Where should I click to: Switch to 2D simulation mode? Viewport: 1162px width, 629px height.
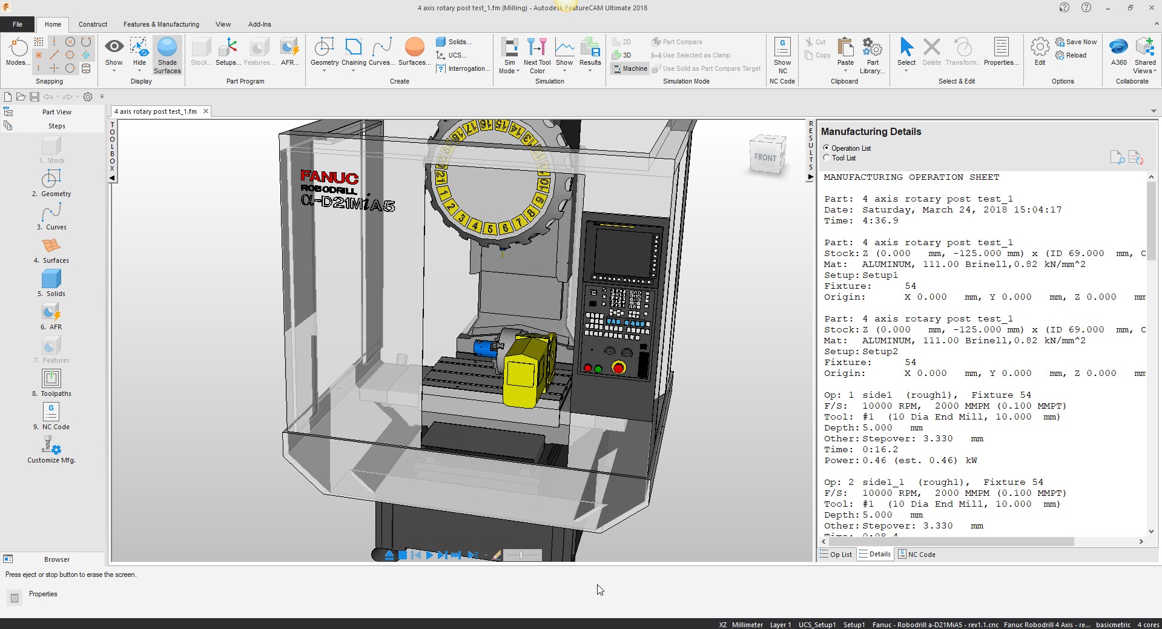pyautogui.click(x=622, y=42)
